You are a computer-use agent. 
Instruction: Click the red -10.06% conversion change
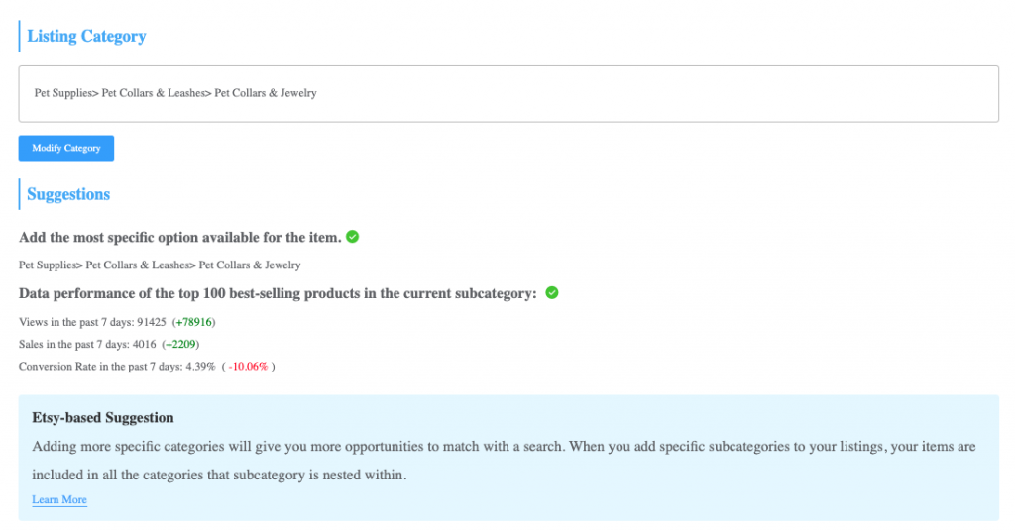[x=248, y=367]
